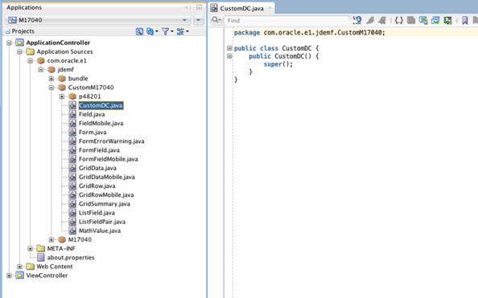Click the grayed-out pen icon after Quick Outline

370,20
